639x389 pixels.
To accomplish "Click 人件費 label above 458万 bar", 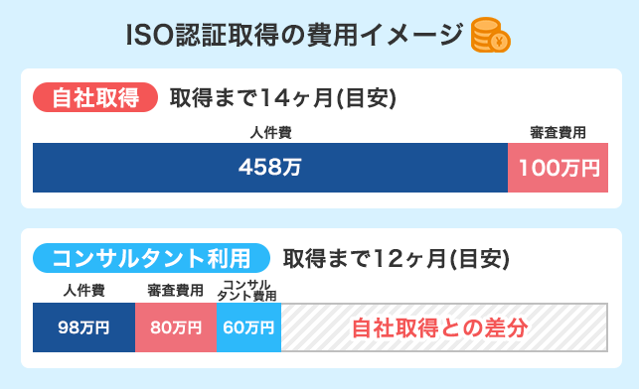I will click(270, 133).
